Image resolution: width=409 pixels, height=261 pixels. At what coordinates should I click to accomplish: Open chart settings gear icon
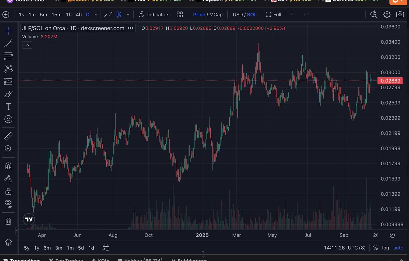tap(387, 15)
